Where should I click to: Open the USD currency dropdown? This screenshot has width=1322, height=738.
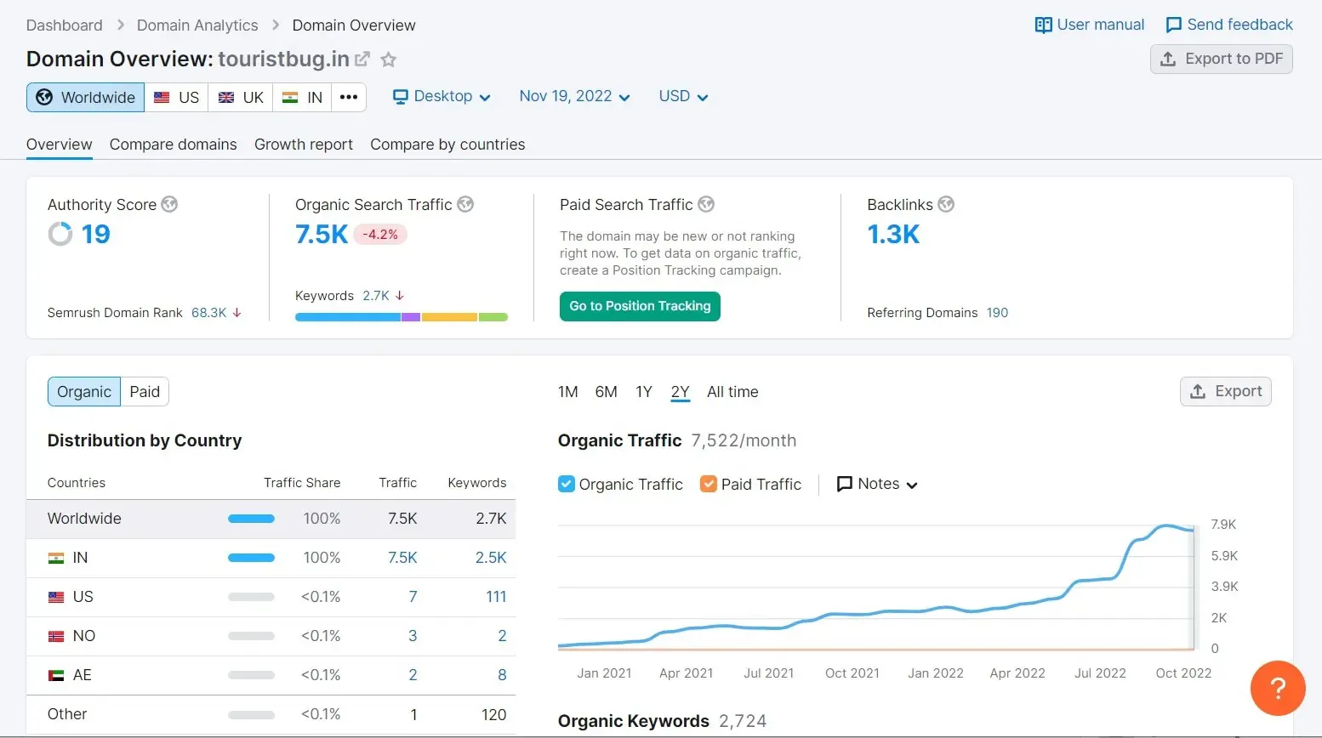click(x=684, y=97)
